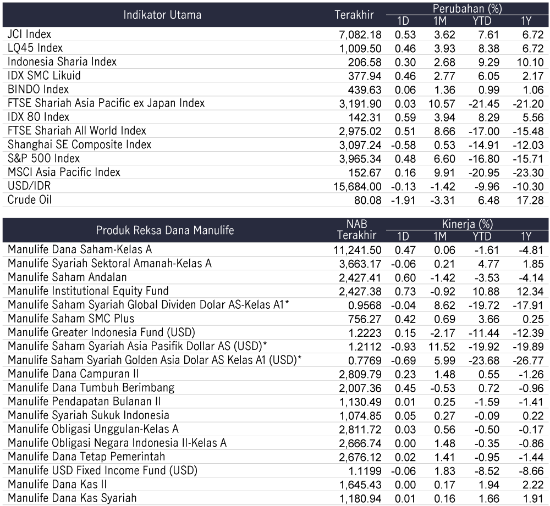The image size is (550, 506).
Task: Click 'FTSE Shariah Asia Pacific ex Japan Index'
Action: pos(106,103)
